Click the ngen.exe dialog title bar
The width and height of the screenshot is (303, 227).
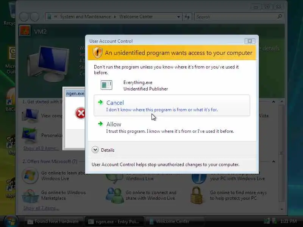[x=75, y=93]
